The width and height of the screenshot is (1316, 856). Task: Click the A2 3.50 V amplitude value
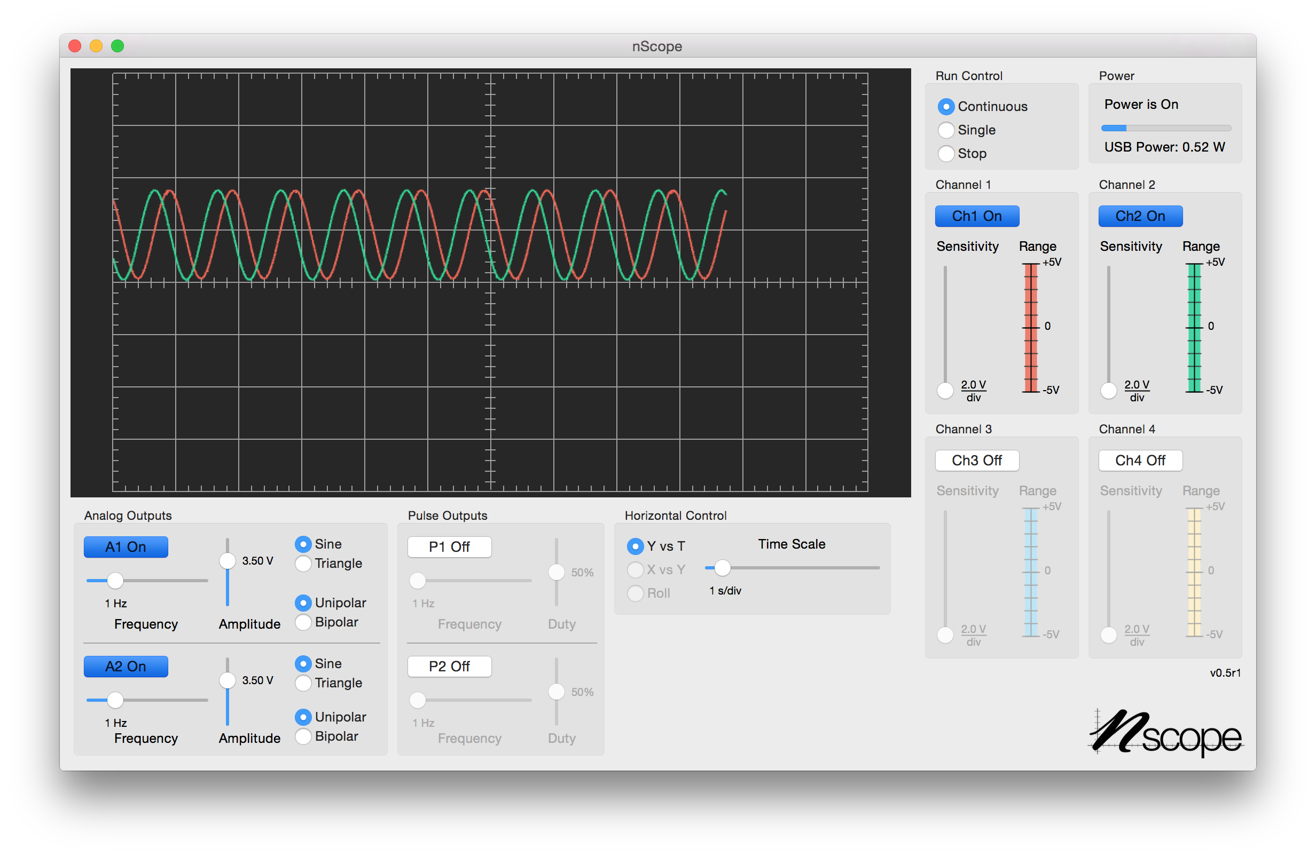[257, 680]
